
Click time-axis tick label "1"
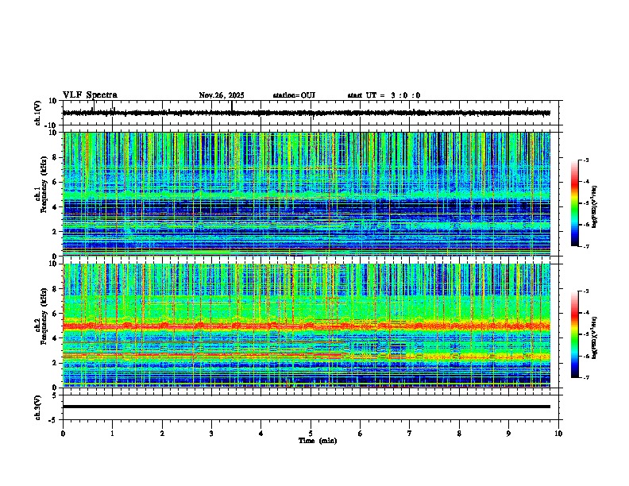pos(112,434)
